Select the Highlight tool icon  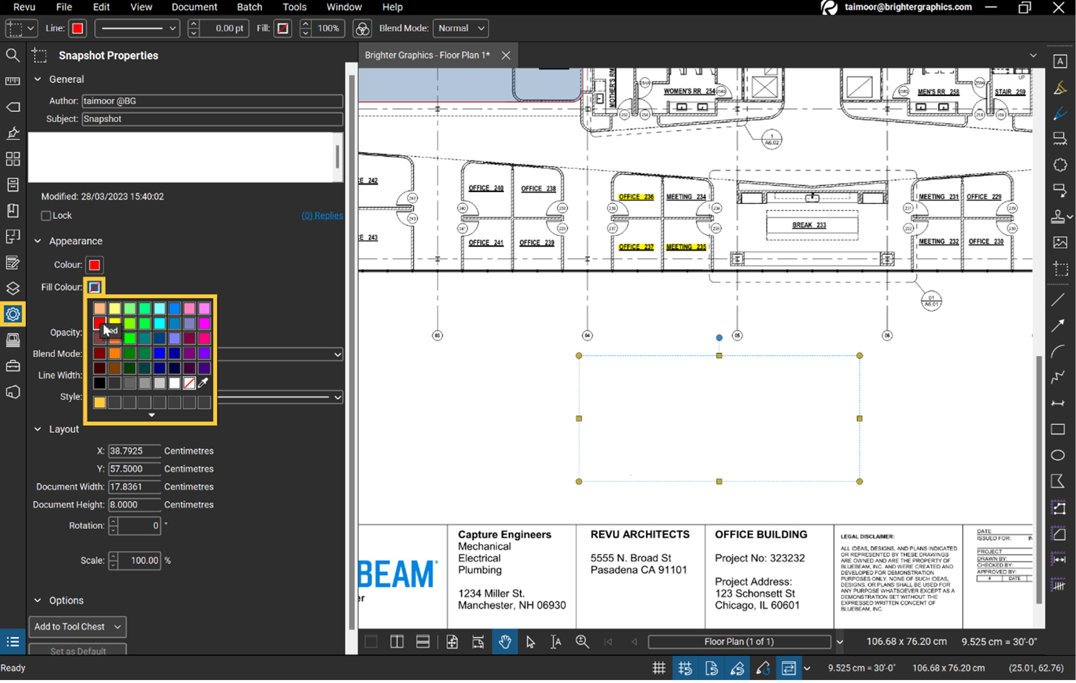tap(1060, 87)
